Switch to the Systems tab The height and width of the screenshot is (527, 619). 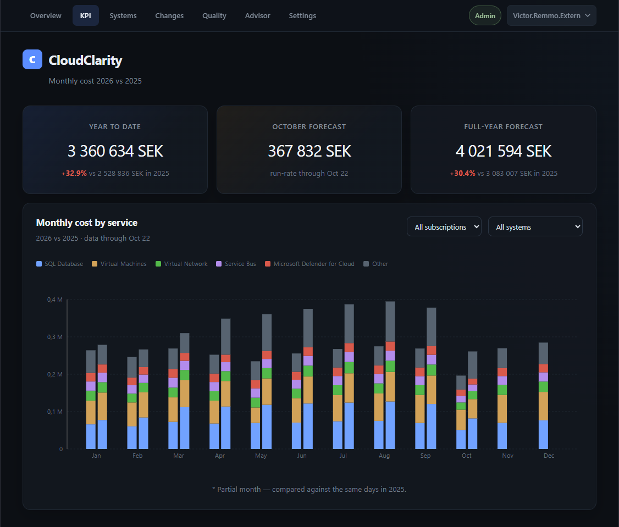(x=123, y=16)
